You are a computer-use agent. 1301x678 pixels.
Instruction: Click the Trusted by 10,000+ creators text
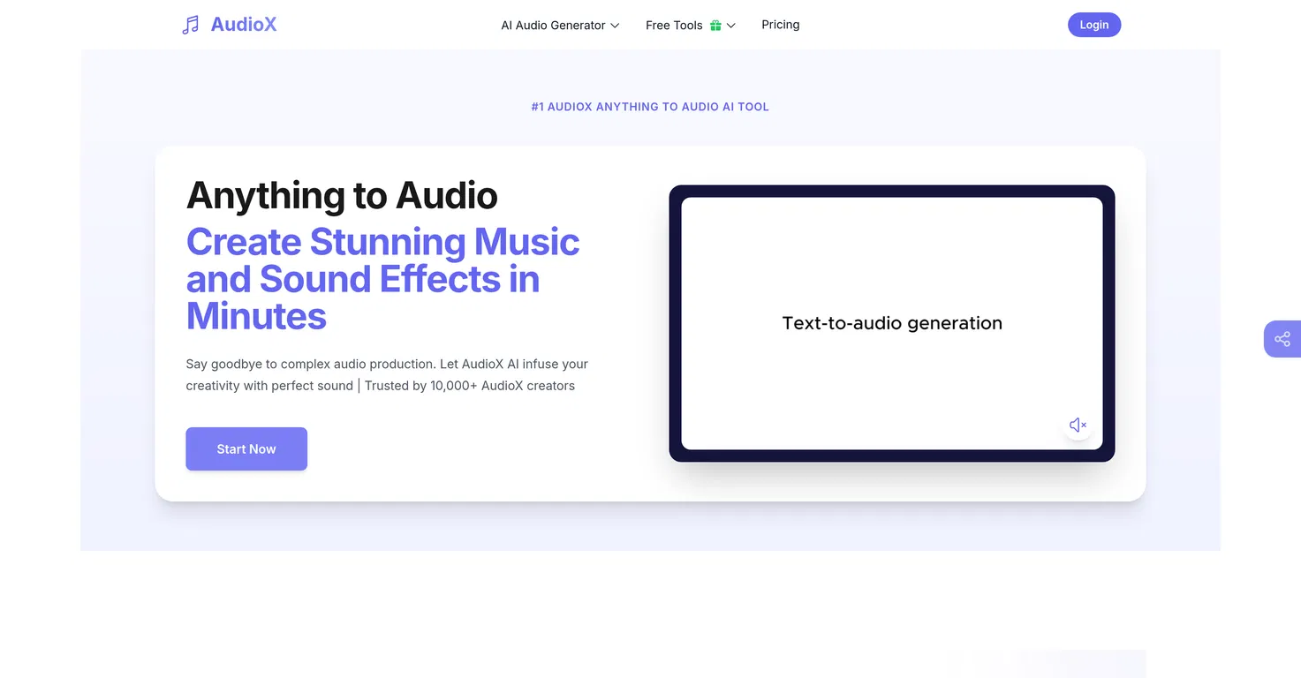470,386
